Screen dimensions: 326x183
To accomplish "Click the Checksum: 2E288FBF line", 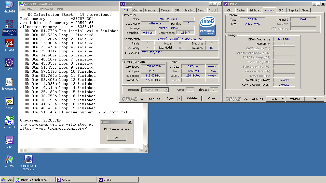I will click(x=41, y=120).
